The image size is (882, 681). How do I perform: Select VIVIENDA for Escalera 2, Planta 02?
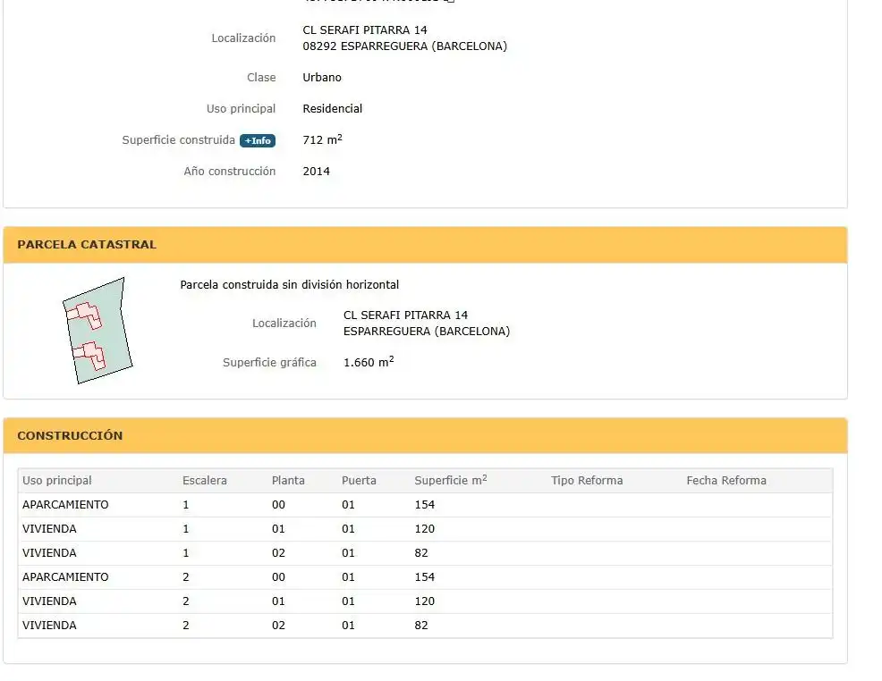(x=49, y=626)
